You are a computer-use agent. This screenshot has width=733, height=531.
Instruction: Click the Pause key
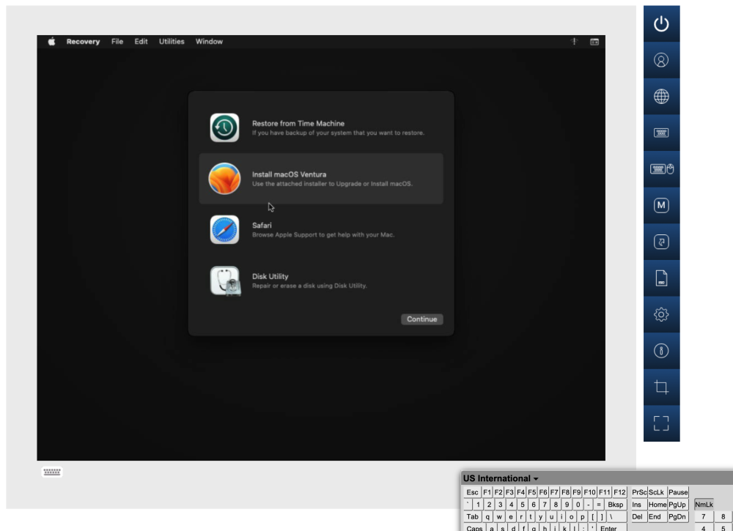(x=678, y=492)
